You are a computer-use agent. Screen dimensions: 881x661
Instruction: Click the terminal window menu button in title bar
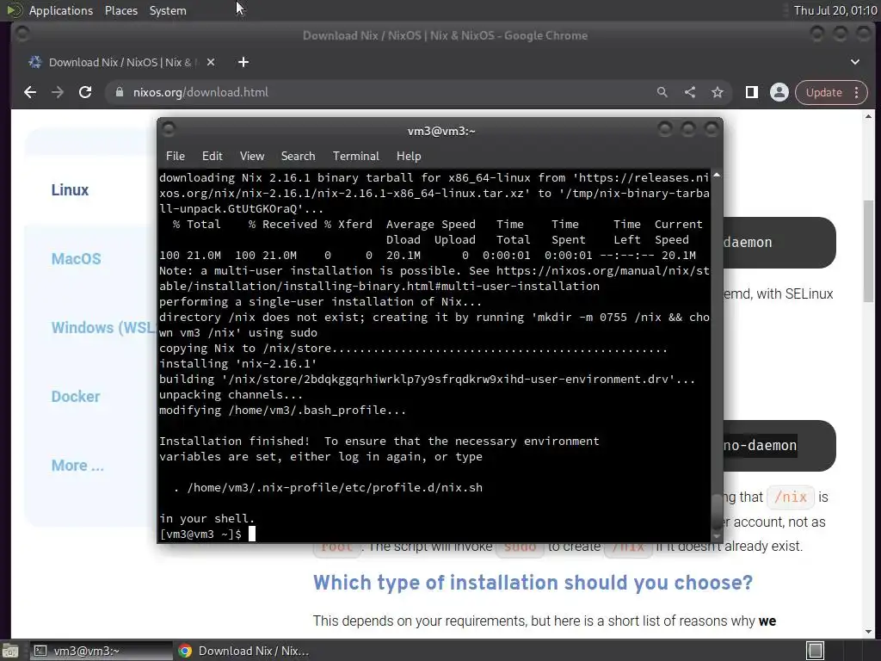pos(168,130)
